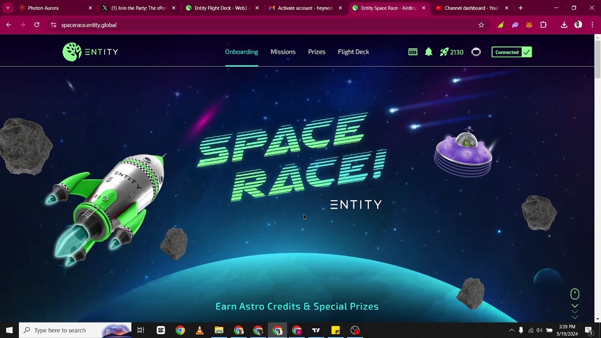Open Wi-Fi network settings in tray
The width and height of the screenshot is (601, 338).
tap(531, 330)
